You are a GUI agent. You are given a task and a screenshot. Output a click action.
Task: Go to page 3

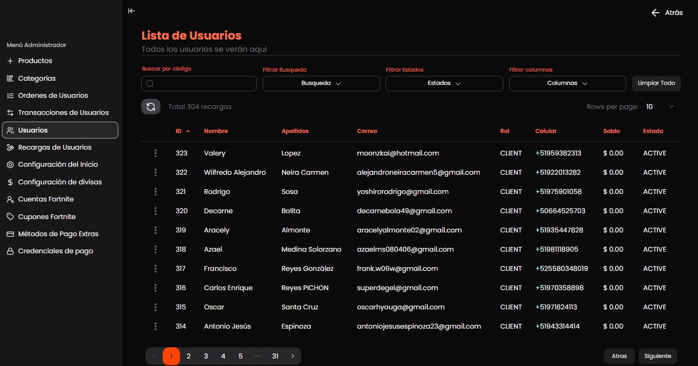206,356
